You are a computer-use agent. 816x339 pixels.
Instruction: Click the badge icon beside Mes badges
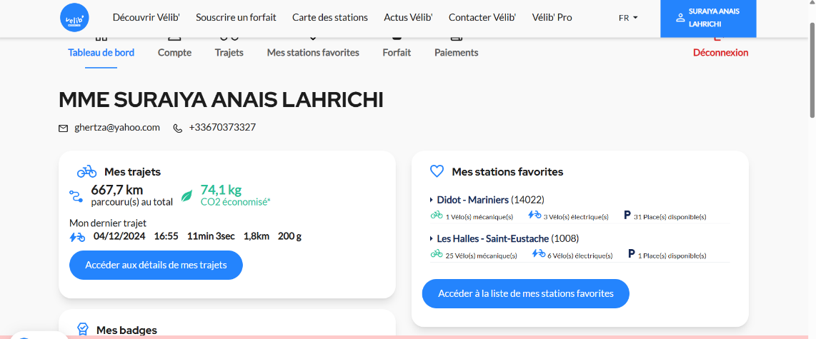83,329
